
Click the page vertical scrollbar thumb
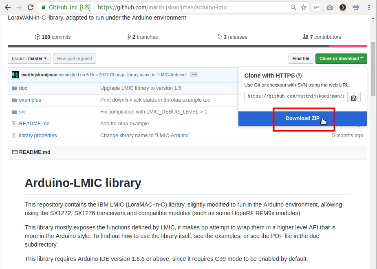pyautogui.click(x=373, y=69)
